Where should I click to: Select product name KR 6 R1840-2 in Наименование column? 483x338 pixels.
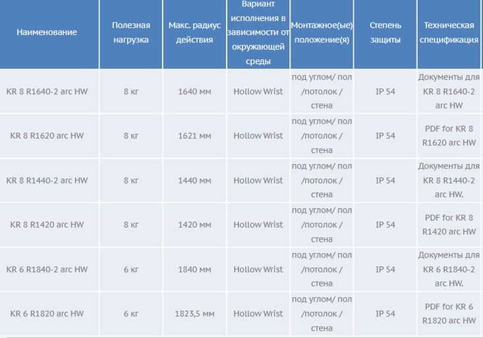[47, 269]
